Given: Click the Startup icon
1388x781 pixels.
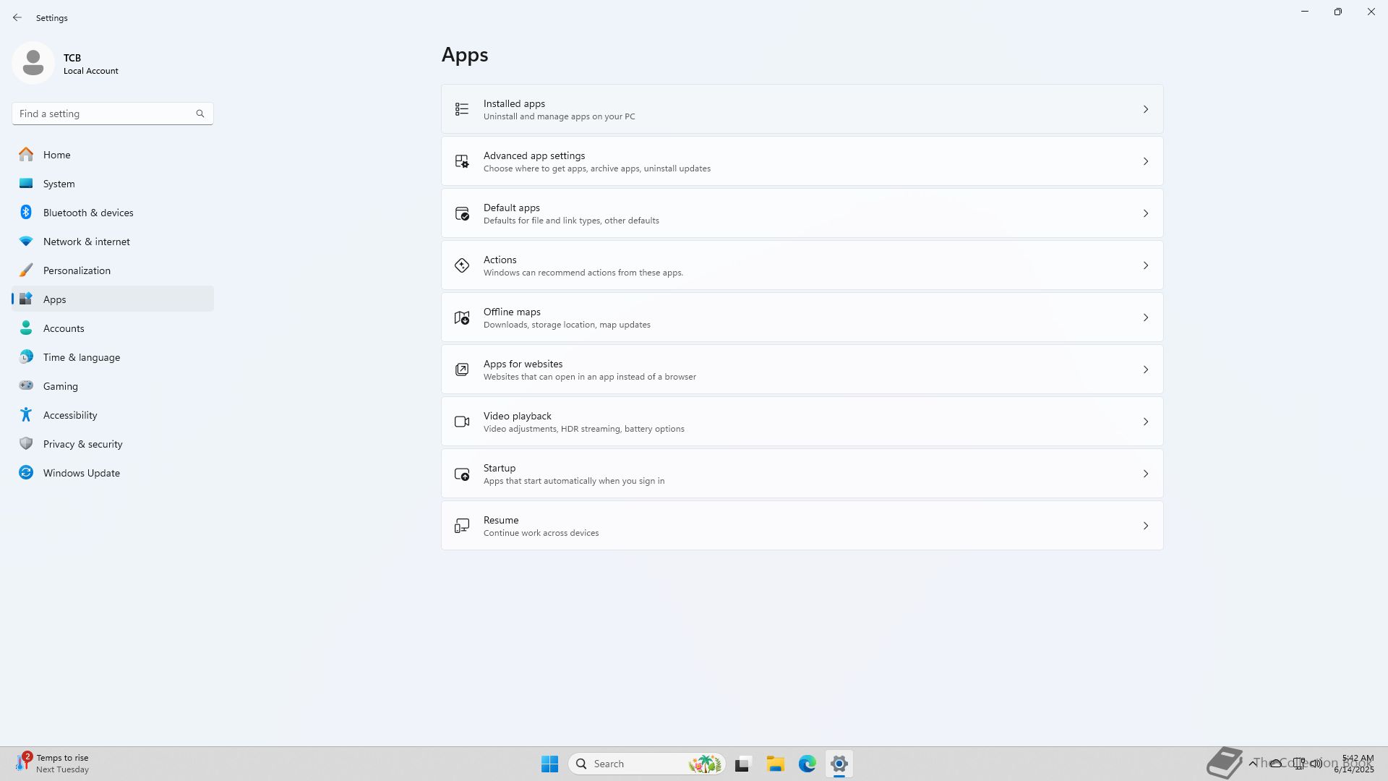Looking at the screenshot, I should [461, 474].
